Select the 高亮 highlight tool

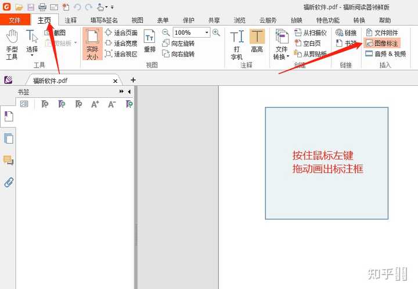257,41
